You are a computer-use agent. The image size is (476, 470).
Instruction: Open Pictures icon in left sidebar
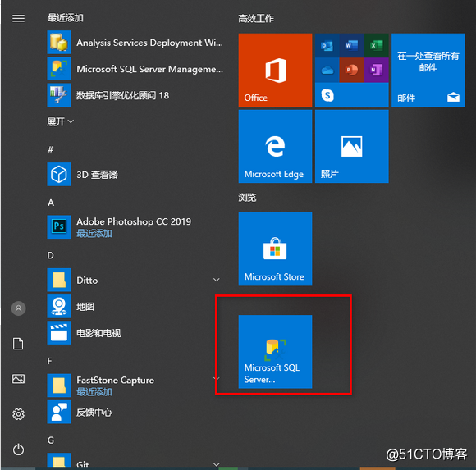coord(18,379)
